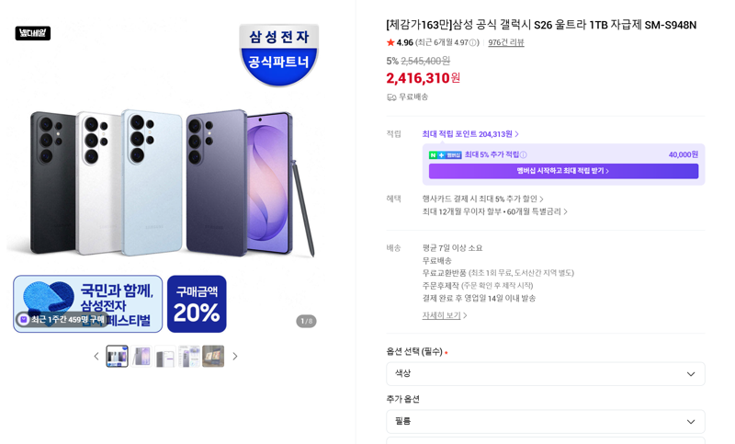The image size is (735, 444).
Task: Open the 색상 option dropdown
Action: [546, 373]
